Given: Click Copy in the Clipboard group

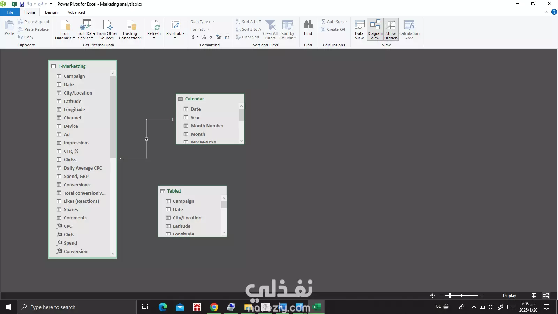Looking at the screenshot, I should pyautogui.click(x=26, y=37).
